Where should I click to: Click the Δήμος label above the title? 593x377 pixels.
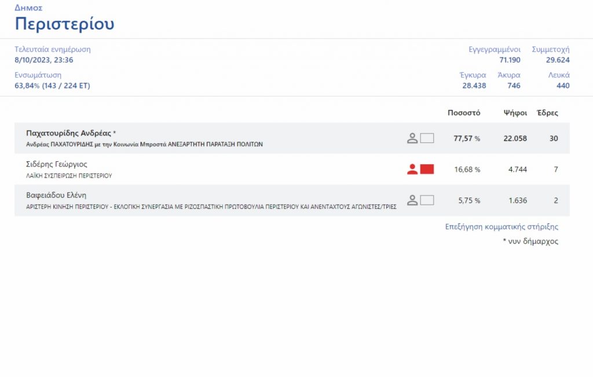coord(28,8)
